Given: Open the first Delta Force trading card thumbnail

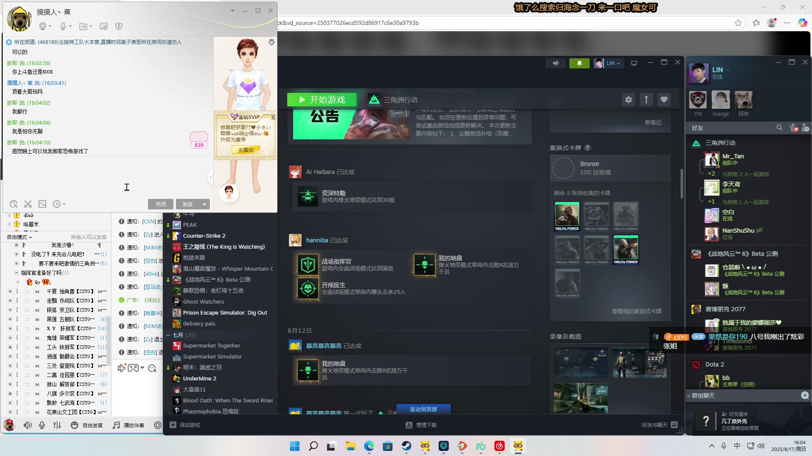Looking at the screenshot, I should pyautogui.click(x=567, y=216).
